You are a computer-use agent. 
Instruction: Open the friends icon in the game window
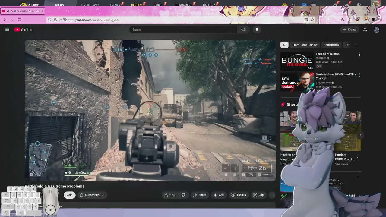click(359, 5)
